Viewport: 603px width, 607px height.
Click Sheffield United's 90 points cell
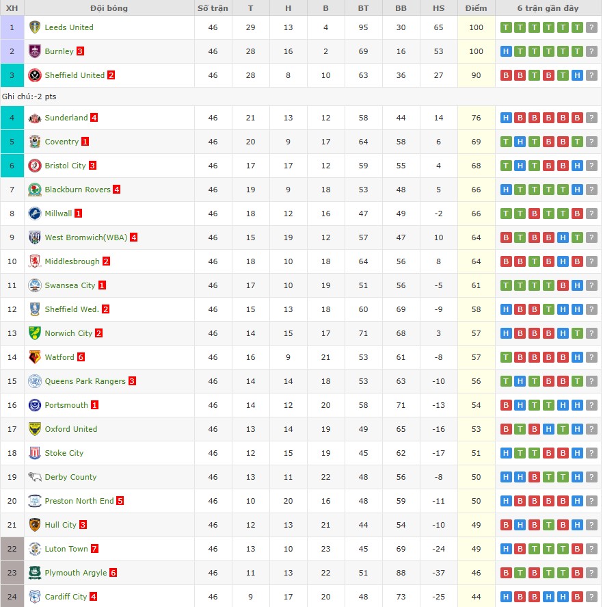[x=476, y=75]
